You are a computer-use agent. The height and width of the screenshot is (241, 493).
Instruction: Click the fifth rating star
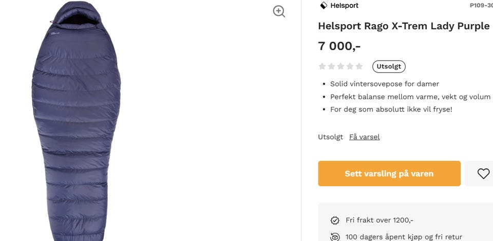[x=359, y=66]
